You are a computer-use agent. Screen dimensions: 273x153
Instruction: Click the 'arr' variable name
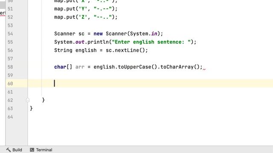80,67
